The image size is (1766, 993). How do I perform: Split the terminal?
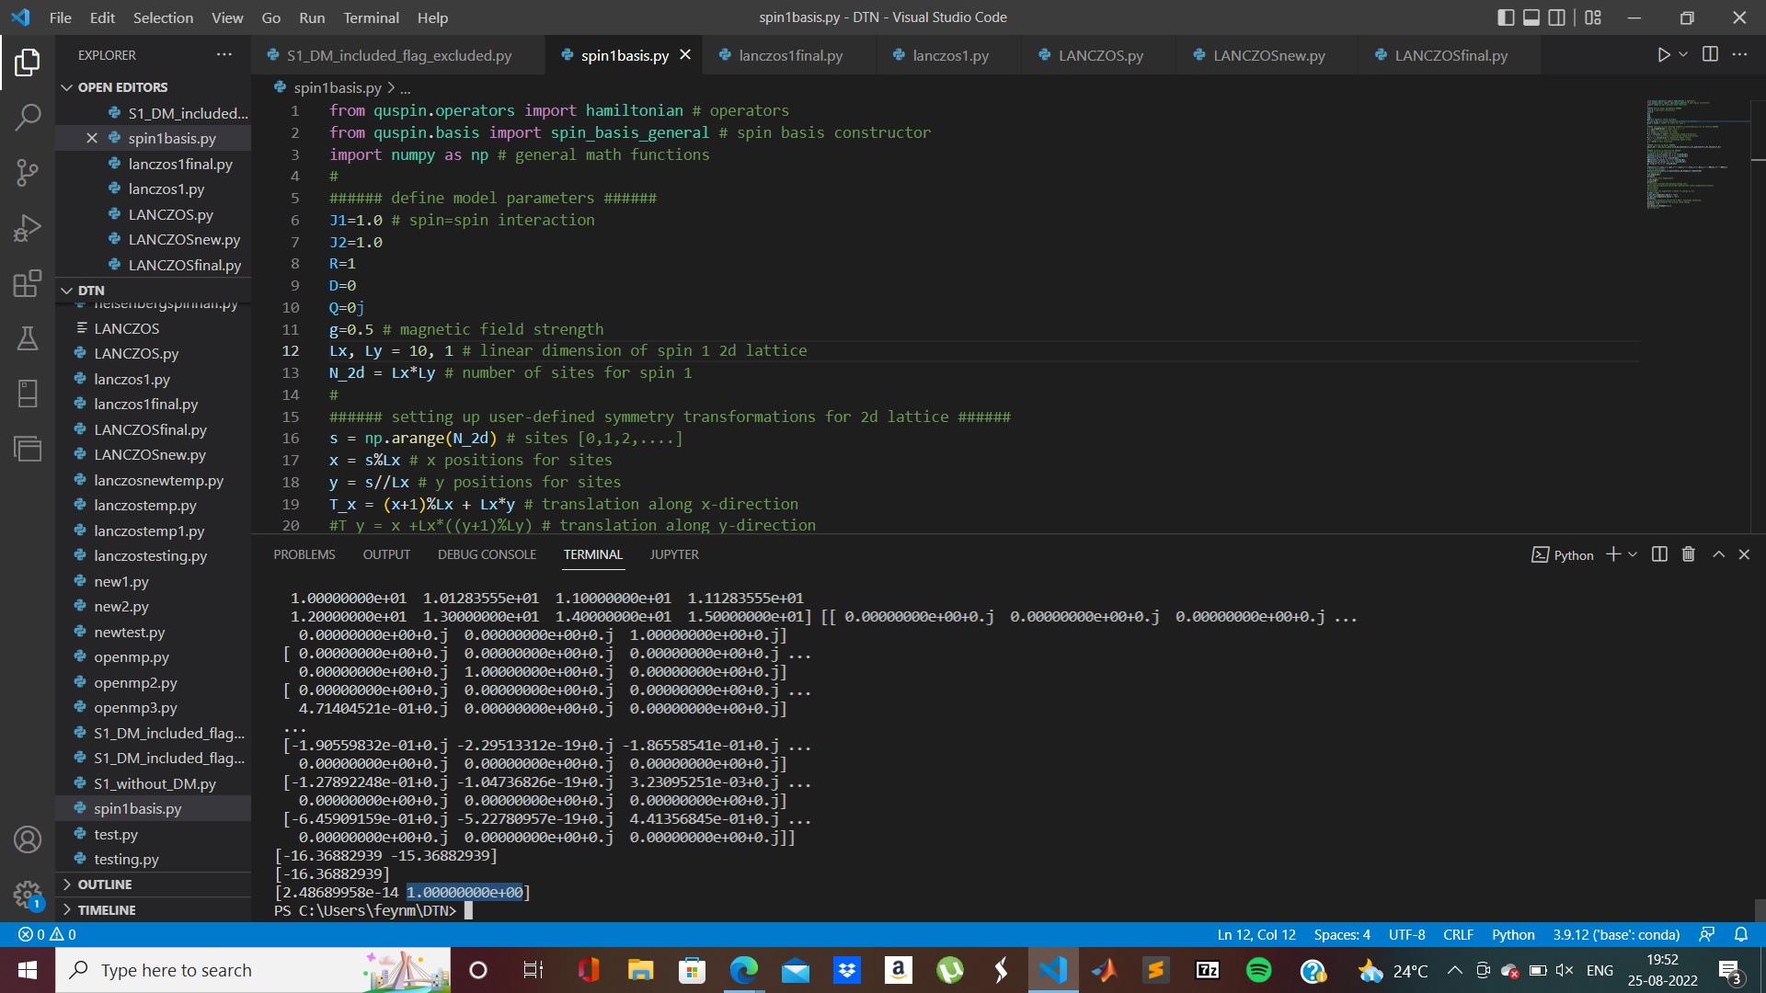[x=1657, y=554]
